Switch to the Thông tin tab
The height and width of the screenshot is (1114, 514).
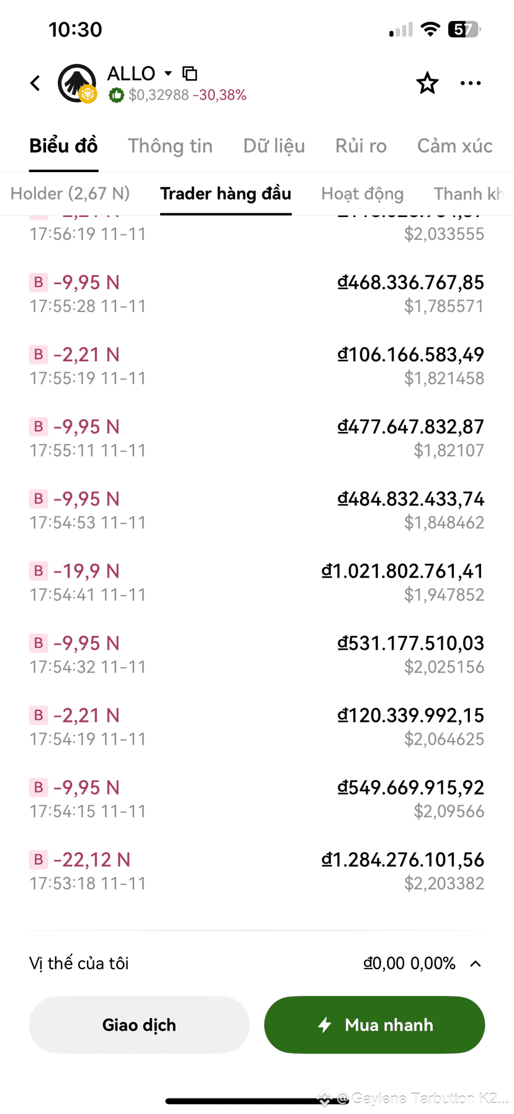click(170, 146)
